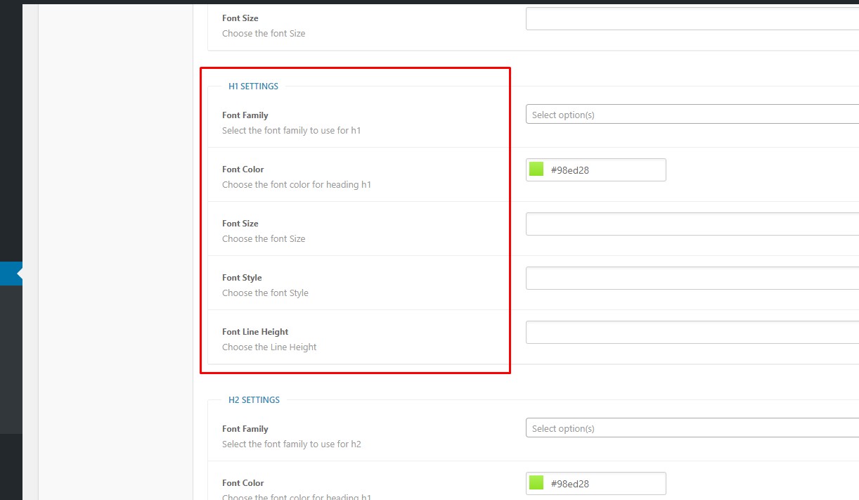Click the Font Family label under H2 Settings
Viewport: 859px width, 500px height.
(245, 429)
